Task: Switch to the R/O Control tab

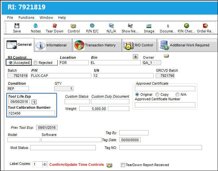Action: tap(139, 45)
